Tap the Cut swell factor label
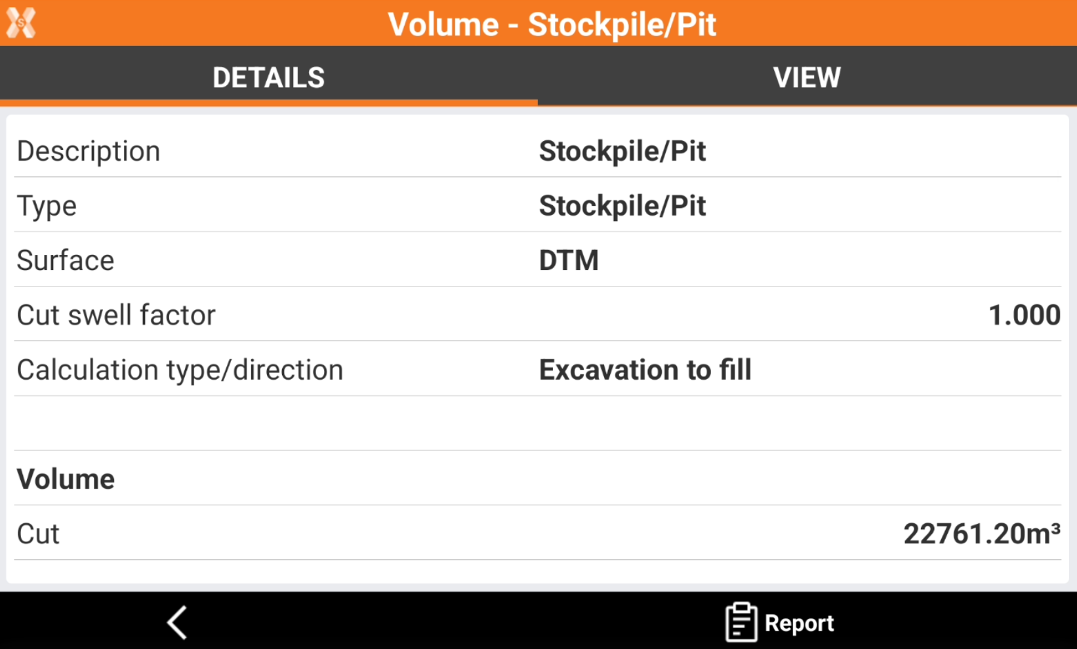Image resolution: width=1077 pixels, height=649 pixels. (116, 315)
